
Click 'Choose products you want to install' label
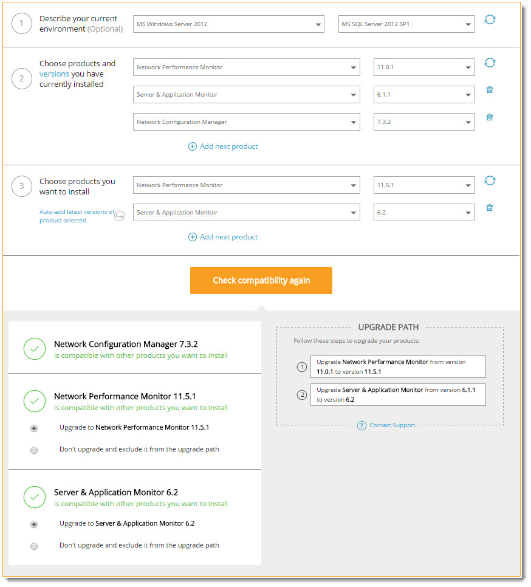pos(77,187)
